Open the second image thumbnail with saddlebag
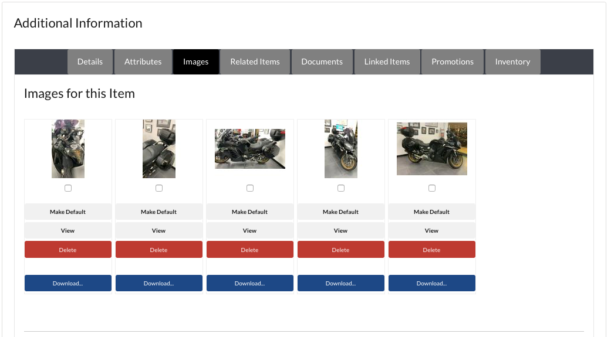This screenshot has height=337, width=611. coord(159,149)
